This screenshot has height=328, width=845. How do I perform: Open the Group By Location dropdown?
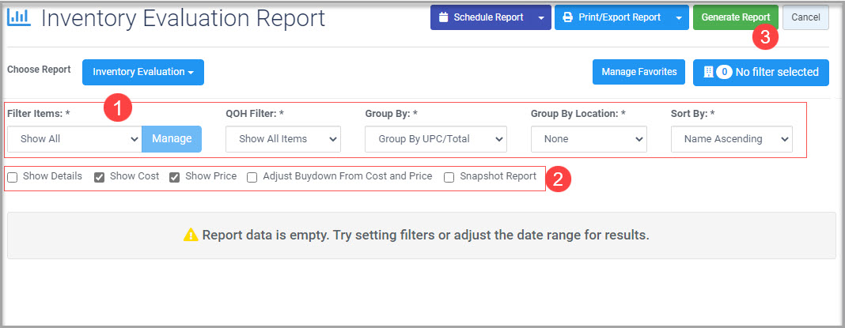(589, 139)
